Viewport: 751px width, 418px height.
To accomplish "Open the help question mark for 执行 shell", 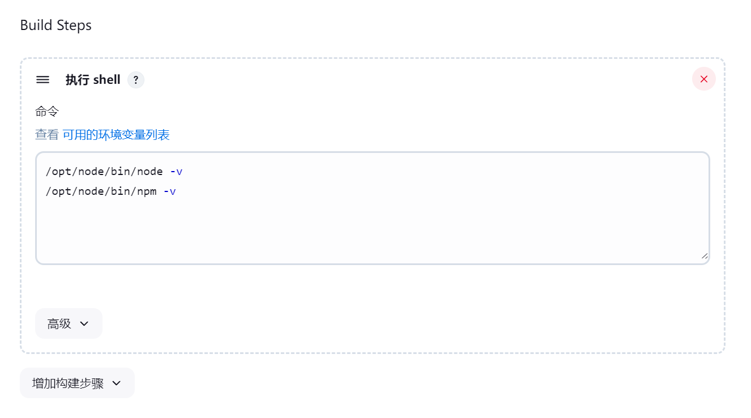I will click(x=136, y=80).
